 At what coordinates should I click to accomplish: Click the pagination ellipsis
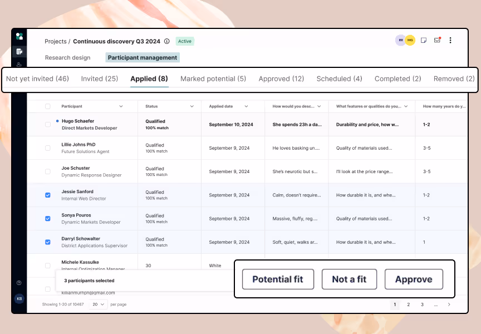435,304
